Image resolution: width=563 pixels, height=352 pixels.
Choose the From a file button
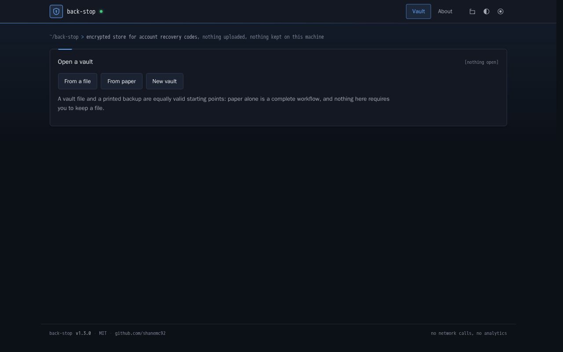click(x=77, y=81)
